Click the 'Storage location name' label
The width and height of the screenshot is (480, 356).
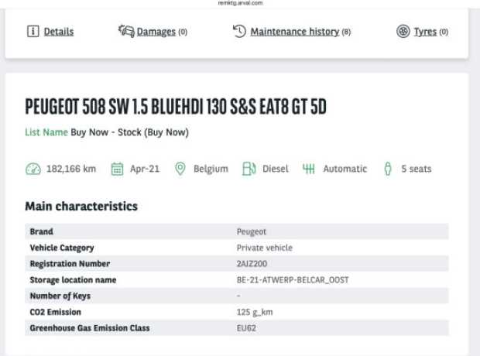pyautogui.click(x=73, y=280)
